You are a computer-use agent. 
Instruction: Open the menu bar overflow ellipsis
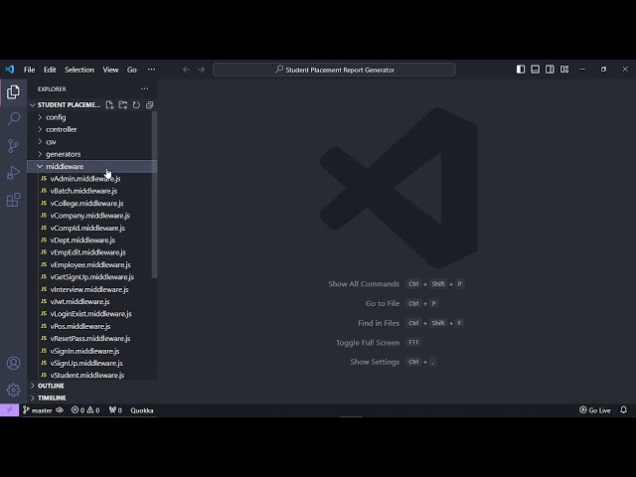[151, 70]
